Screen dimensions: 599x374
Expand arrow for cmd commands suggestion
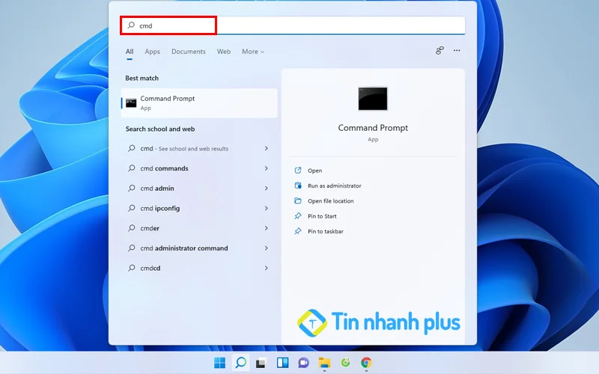tap(266, 168)
